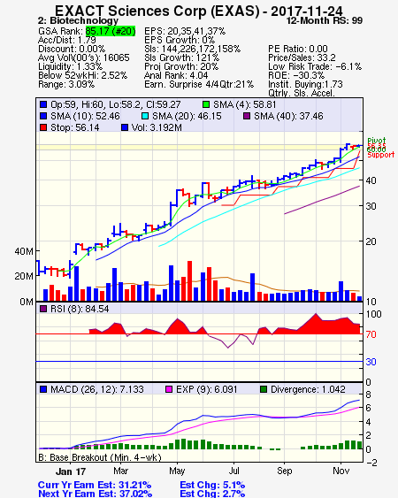Click the 2: Biotechnology industry label
This screenshot has height=498, width=398.
click(x=78, y=20)
